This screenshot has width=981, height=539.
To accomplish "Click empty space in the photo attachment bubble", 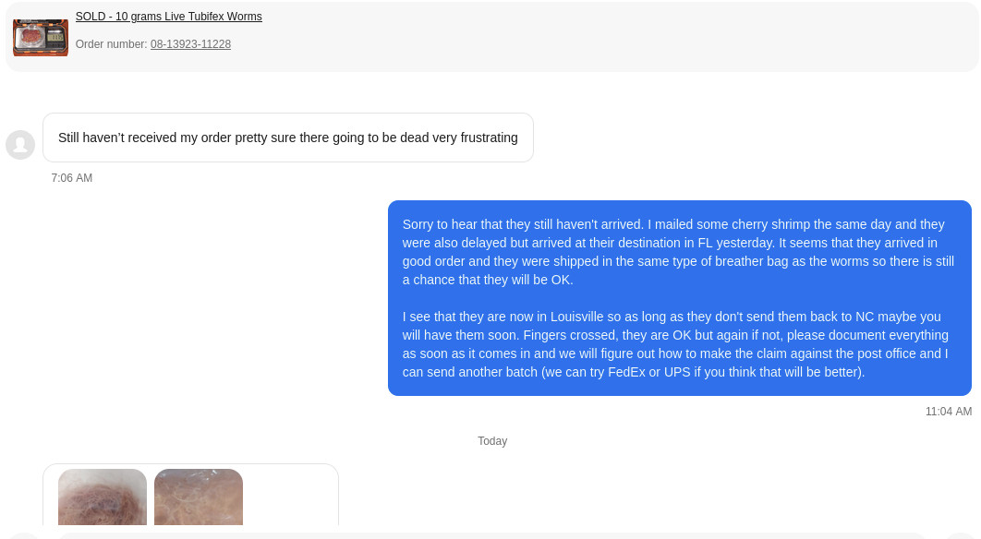I will pyautogui.click(x=291, y=497).
